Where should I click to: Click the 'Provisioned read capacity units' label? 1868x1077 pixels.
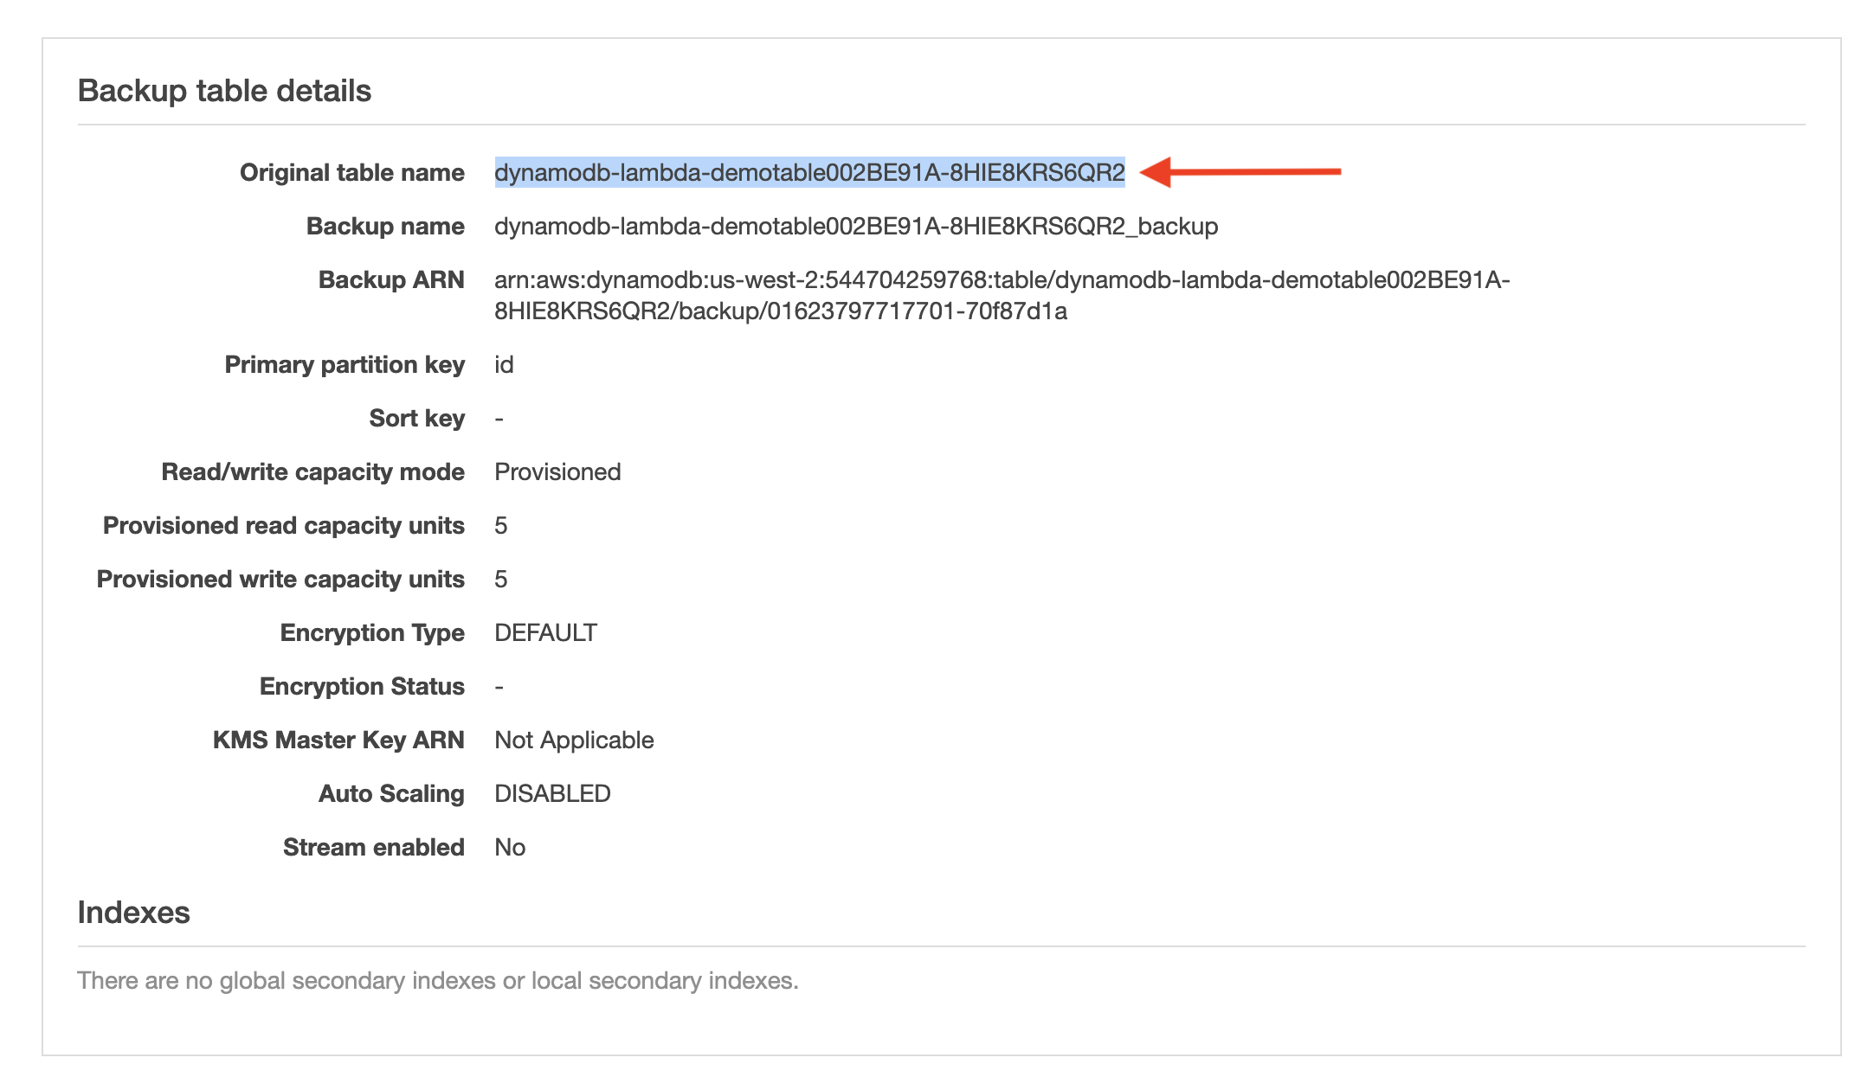[x=284, y=526]
